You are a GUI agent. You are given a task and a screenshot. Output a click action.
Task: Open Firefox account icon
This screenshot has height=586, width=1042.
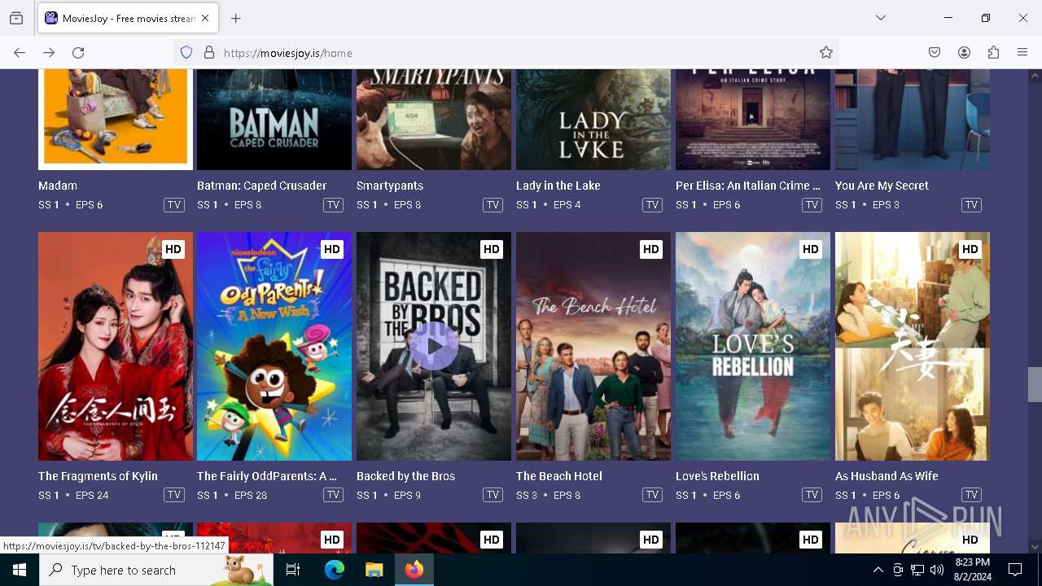[x=964, y=53]
